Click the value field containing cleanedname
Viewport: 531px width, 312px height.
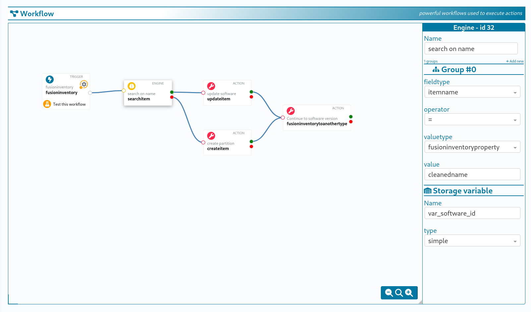click(472, 175)
